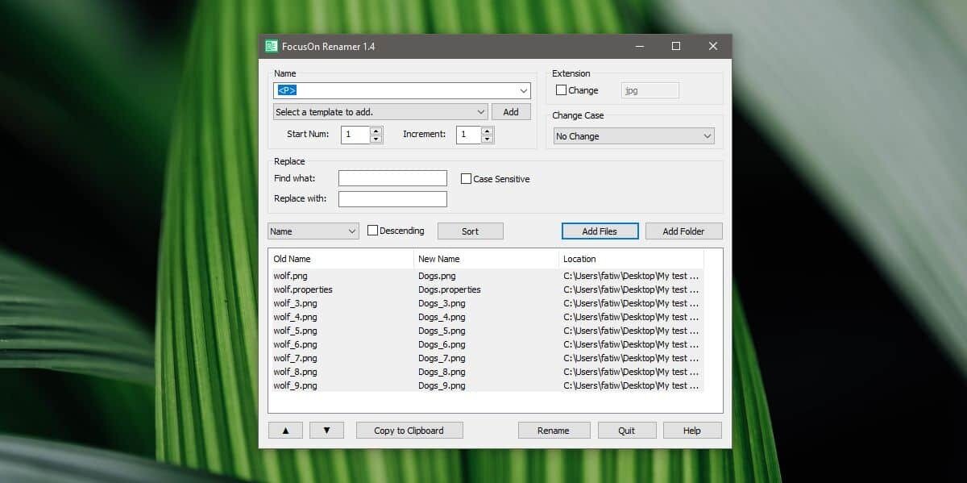This screenshot has height=483, width=967.
Task: Decrease the Increment spinner value
Action: coord(487,139)
